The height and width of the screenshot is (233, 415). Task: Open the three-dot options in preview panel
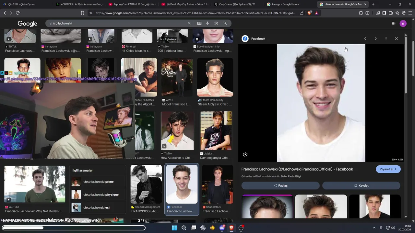point(386,39)
